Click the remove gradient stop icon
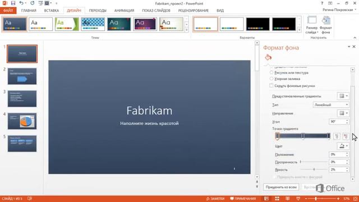 tap(346, 136)
